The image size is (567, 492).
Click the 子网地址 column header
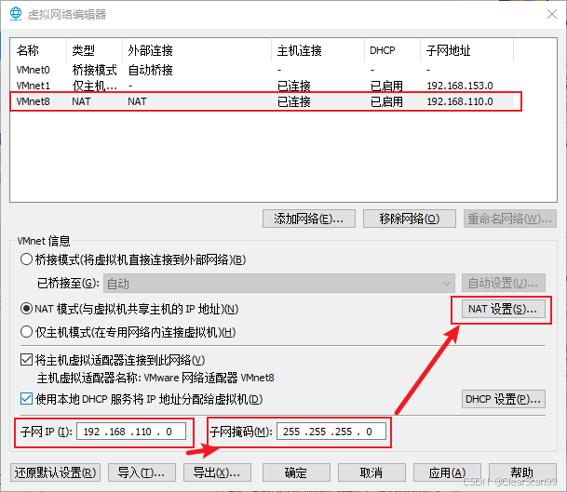pos(466,50)
